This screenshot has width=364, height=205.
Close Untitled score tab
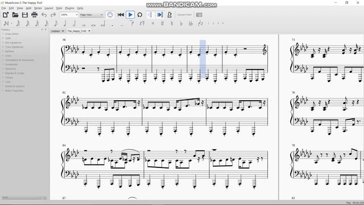63,31
